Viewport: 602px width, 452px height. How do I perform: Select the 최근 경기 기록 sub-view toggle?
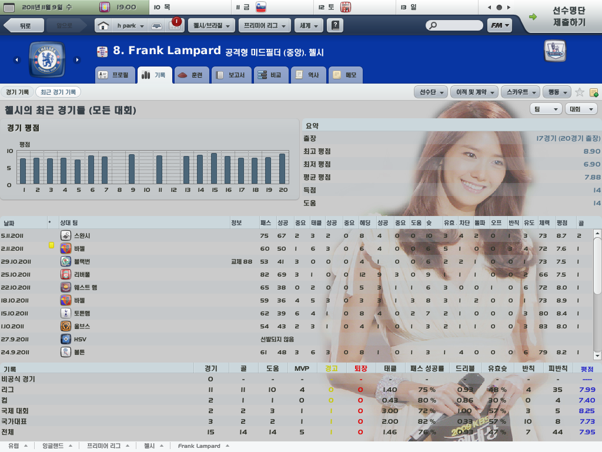pos(58,92)
